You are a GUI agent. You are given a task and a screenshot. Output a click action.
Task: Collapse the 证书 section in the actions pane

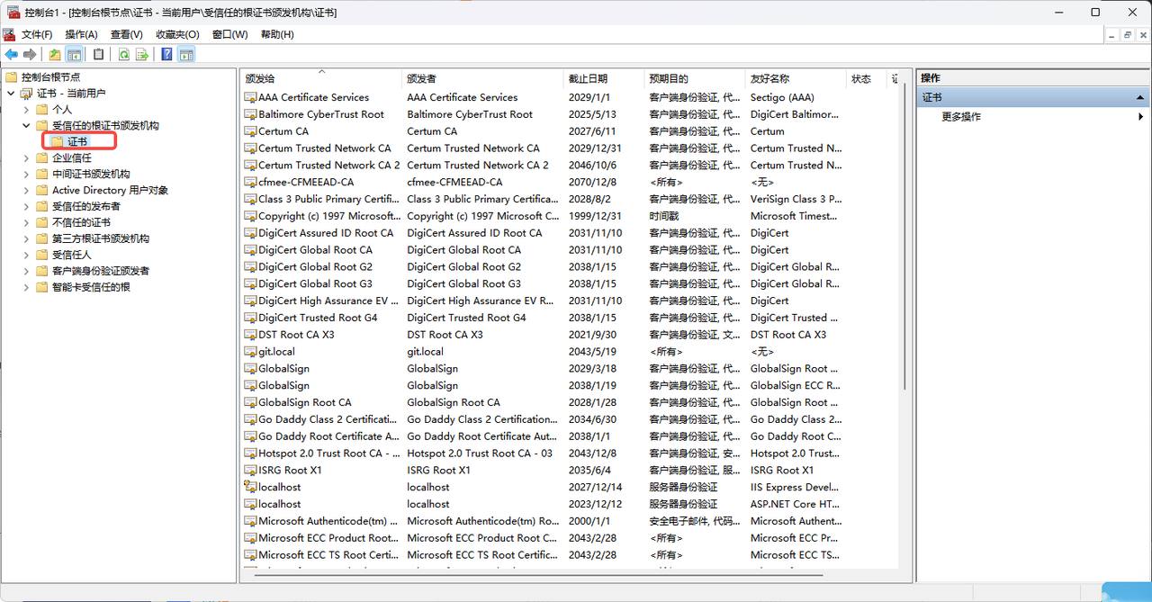(1141, 97)
